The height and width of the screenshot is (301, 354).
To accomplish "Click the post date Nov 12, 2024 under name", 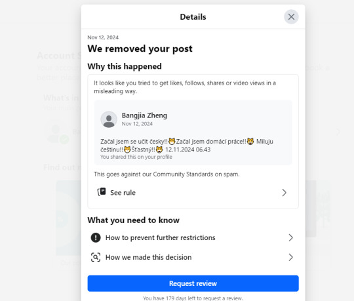I will pyautogui.click(x=137, y=124).
